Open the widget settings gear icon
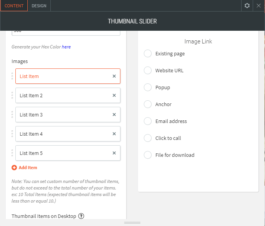This screenshot has height=226, width=265. click(x=247, y=6)
